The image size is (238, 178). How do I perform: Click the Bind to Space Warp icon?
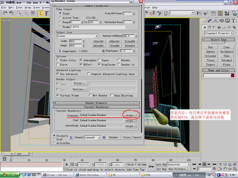click(33, 14)
